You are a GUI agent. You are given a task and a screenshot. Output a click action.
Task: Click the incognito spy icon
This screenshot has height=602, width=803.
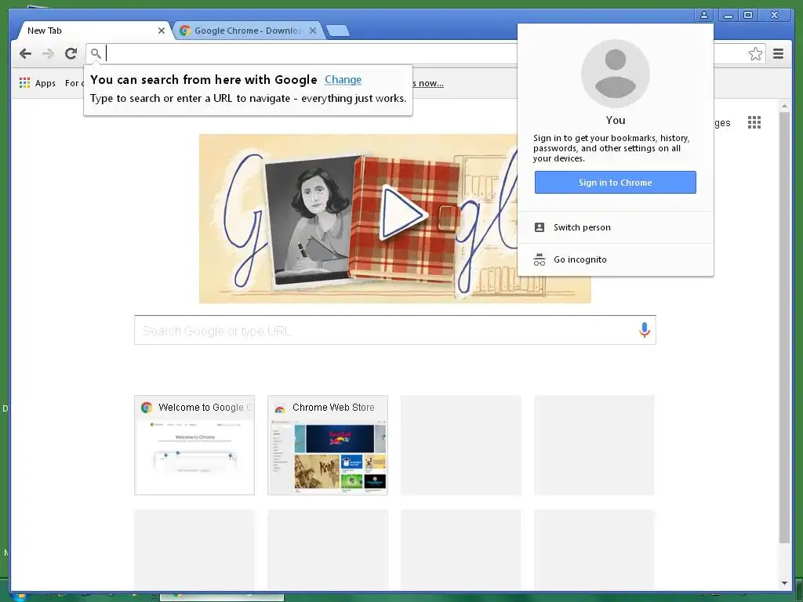[x=540, y=259]
